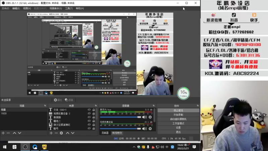The width and height of the screenshot is (268, 151).
Task: Add a new scene with plus icon in 场景 panel
Action: point(3,133)
